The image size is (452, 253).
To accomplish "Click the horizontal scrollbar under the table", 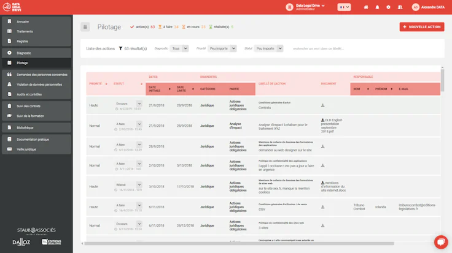I will point(239,244).
